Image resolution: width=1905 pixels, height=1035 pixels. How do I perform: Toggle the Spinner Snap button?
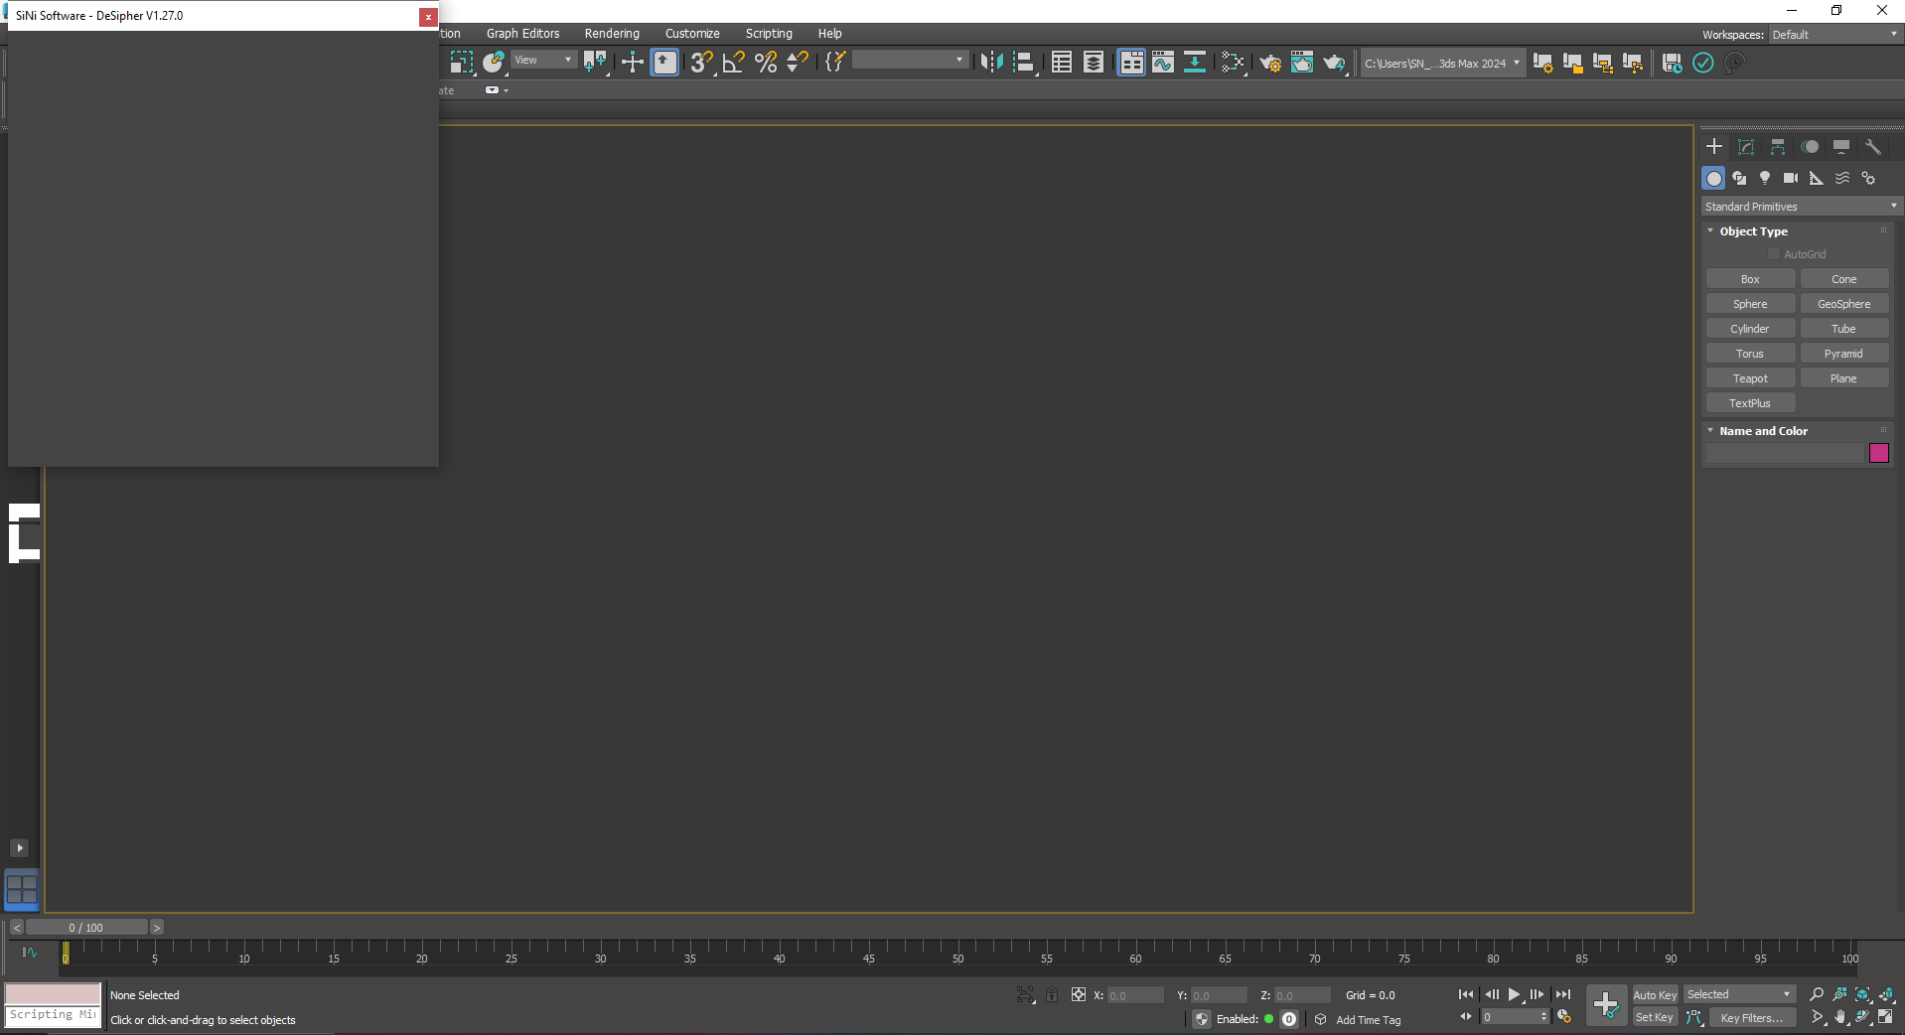click(x=798, y=63)
